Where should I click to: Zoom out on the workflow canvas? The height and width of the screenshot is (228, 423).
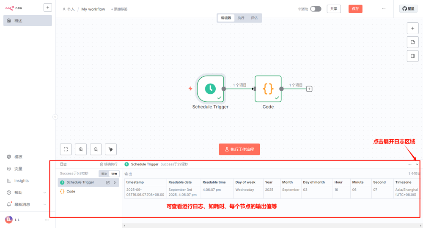[96, 149]
